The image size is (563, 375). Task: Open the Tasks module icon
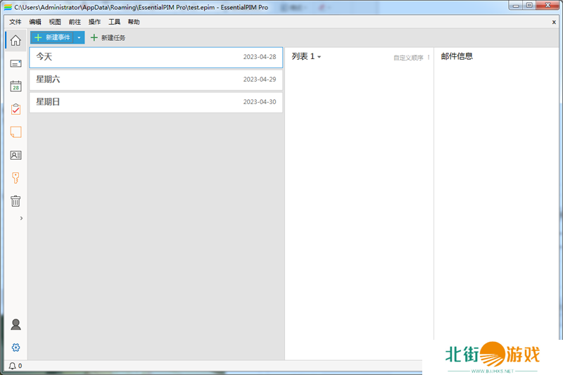click(15, 109)
